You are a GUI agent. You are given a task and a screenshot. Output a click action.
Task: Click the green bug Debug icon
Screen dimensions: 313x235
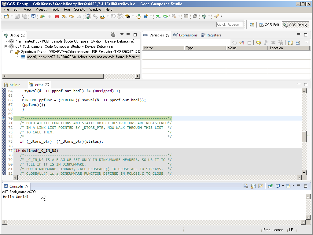[204, 17]
